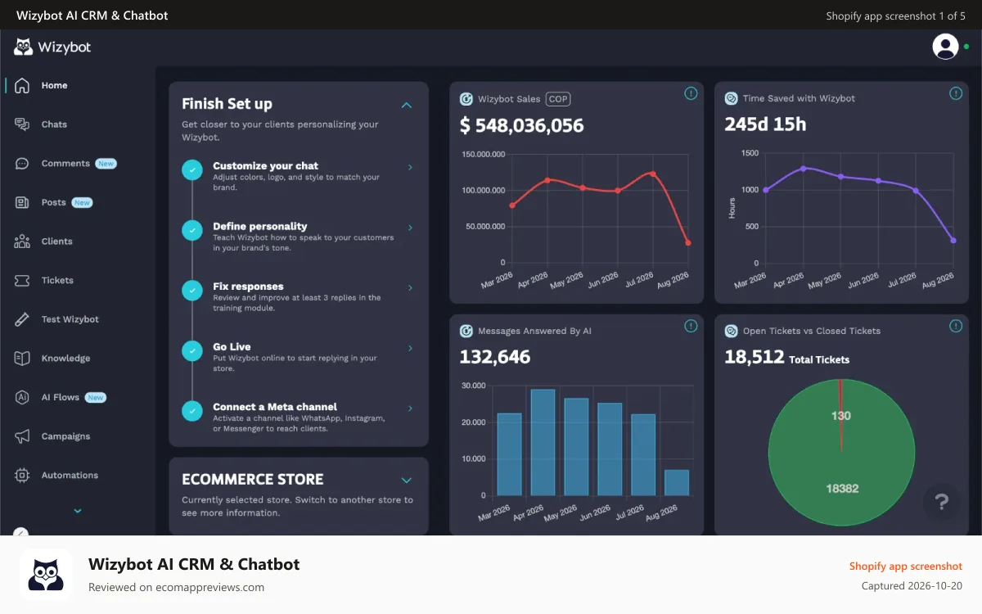This screenshot has height=614, width=982.
Task: Click the COP currency badge
Action: point(558,99)
